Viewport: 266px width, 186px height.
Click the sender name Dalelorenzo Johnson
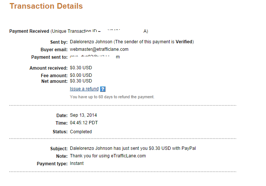point(91,42)
